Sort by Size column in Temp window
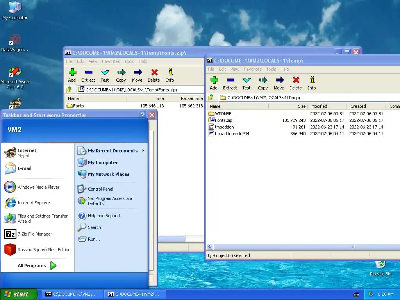This screenshot has width=400, height=300. tap(288, 106)
